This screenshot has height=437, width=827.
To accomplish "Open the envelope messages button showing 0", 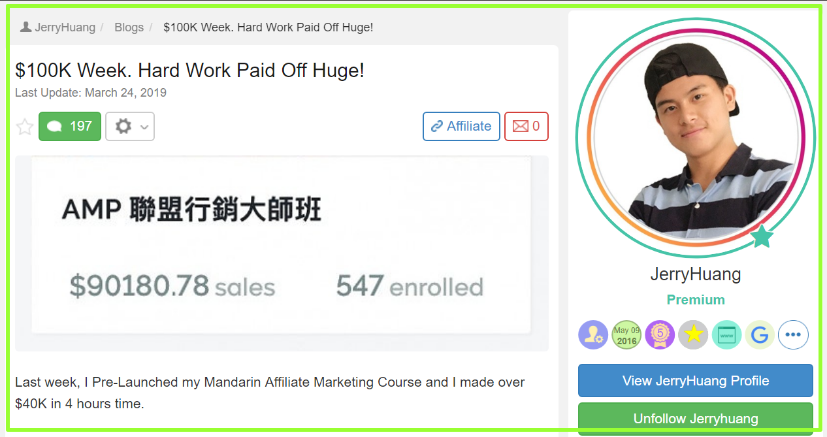I will pyautogui.click(x=527, y=126).
